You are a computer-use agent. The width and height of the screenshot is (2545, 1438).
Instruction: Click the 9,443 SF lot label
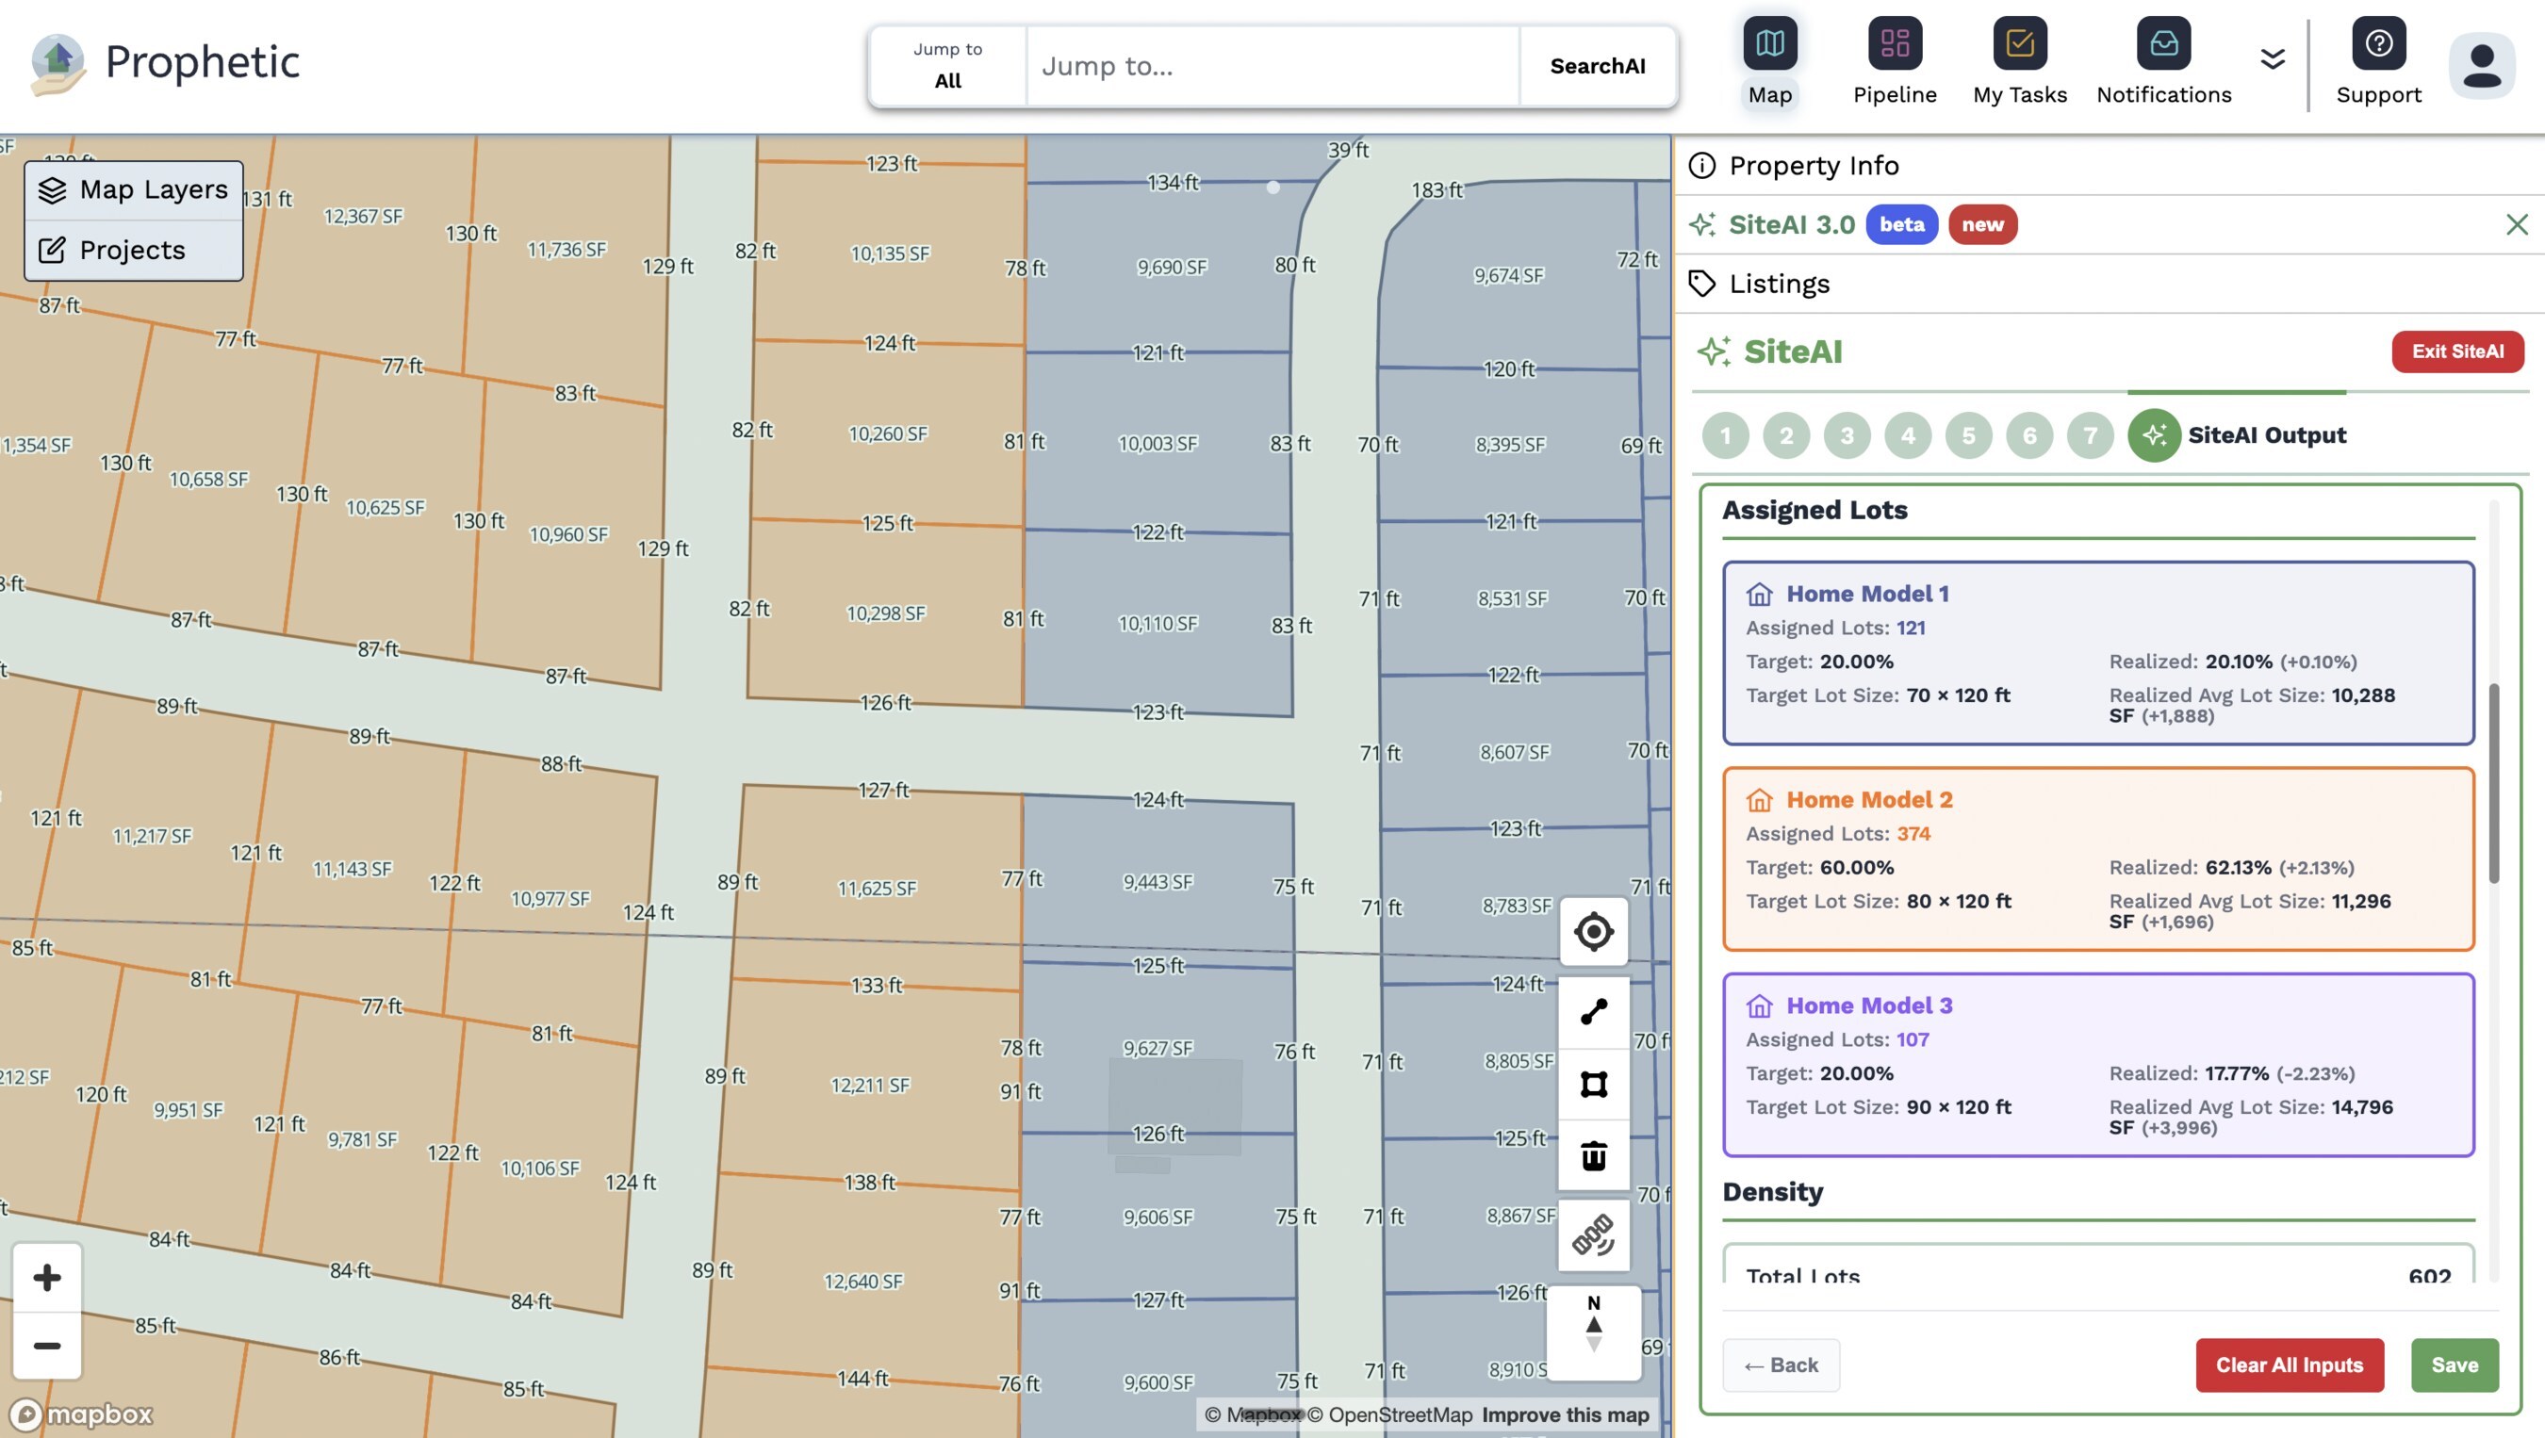tap(1157, 882)
